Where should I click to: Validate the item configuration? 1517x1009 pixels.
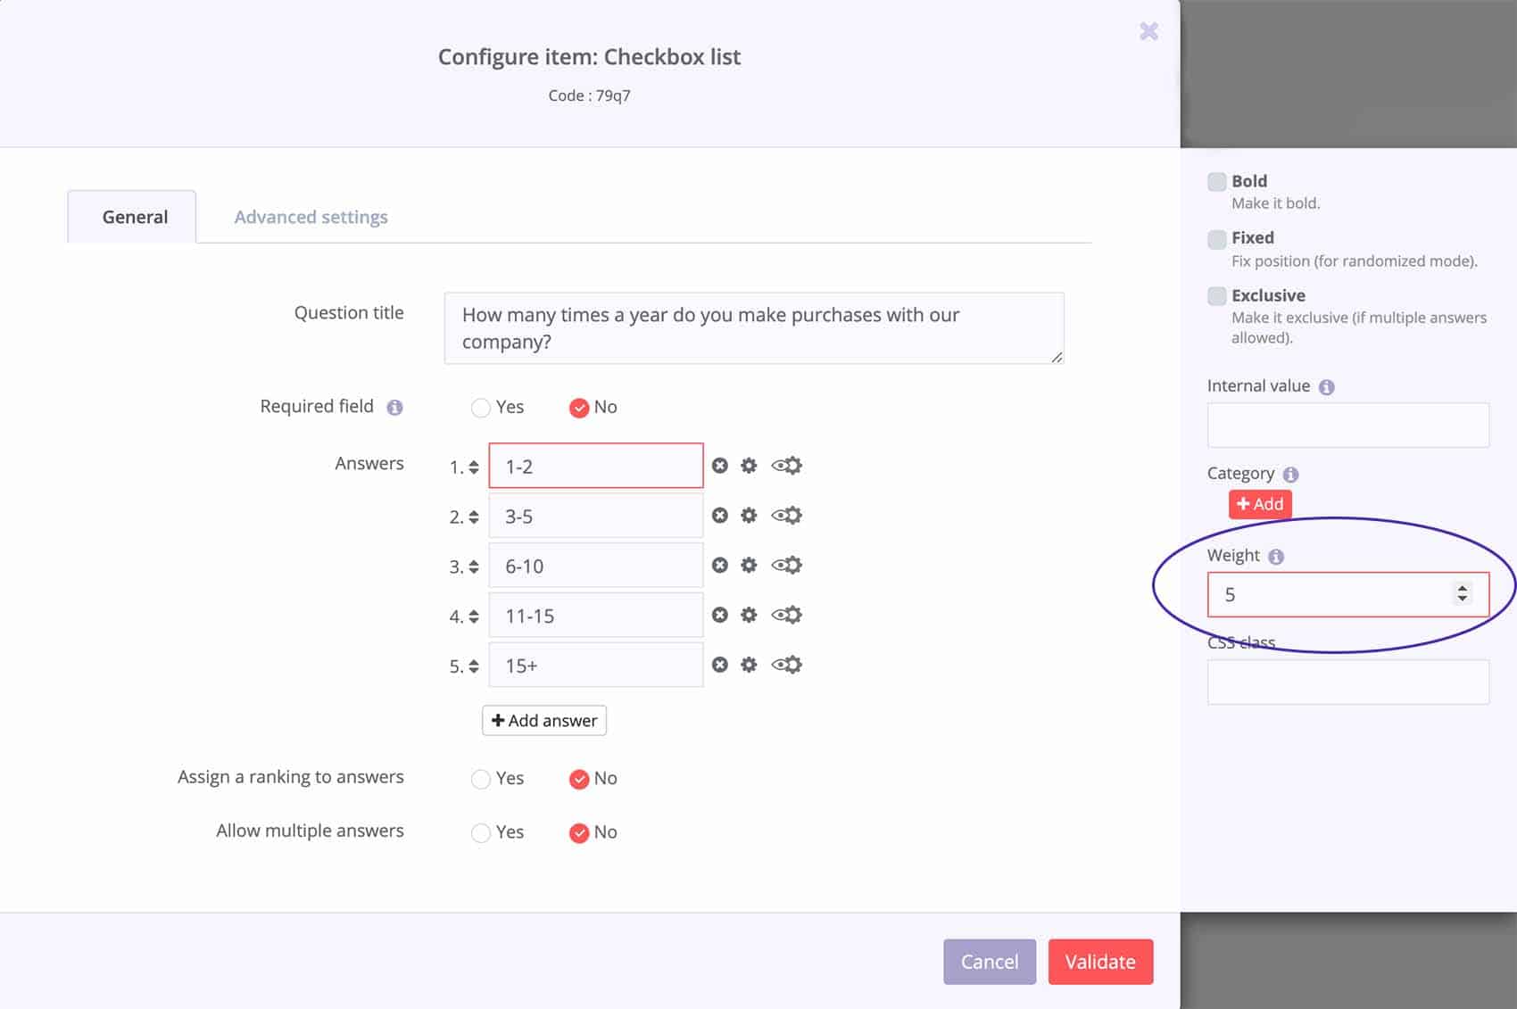pyautogui.click(x=1100, y=962)
